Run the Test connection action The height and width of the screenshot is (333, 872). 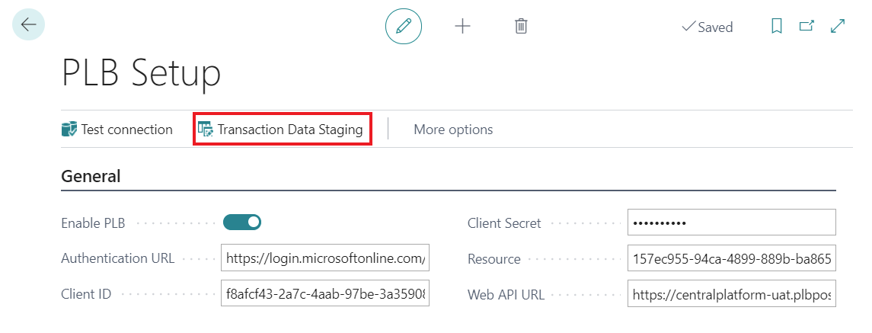click(126, 130)
